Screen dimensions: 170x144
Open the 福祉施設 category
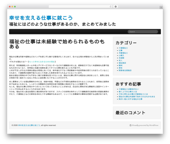tap(122, 63)
